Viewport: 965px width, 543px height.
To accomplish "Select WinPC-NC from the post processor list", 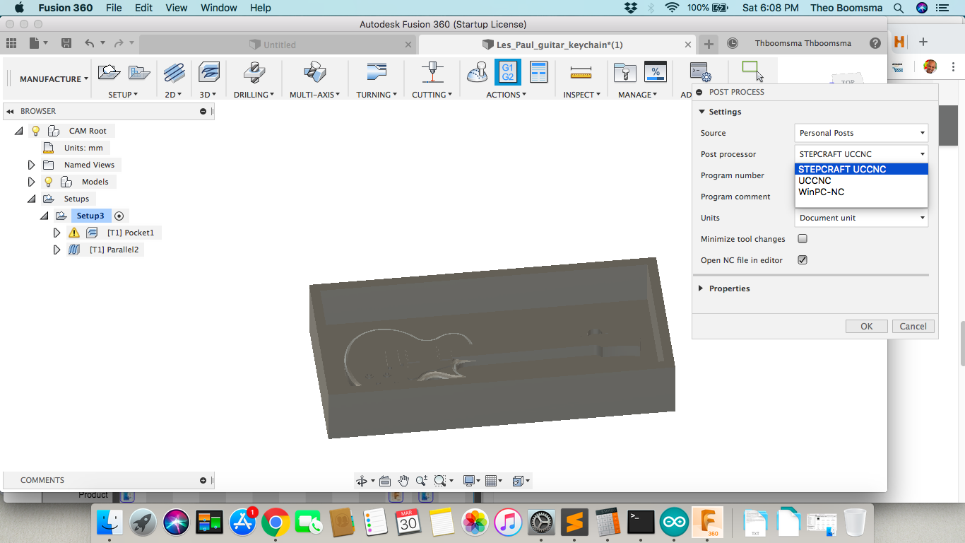I will tap(861, 192).
